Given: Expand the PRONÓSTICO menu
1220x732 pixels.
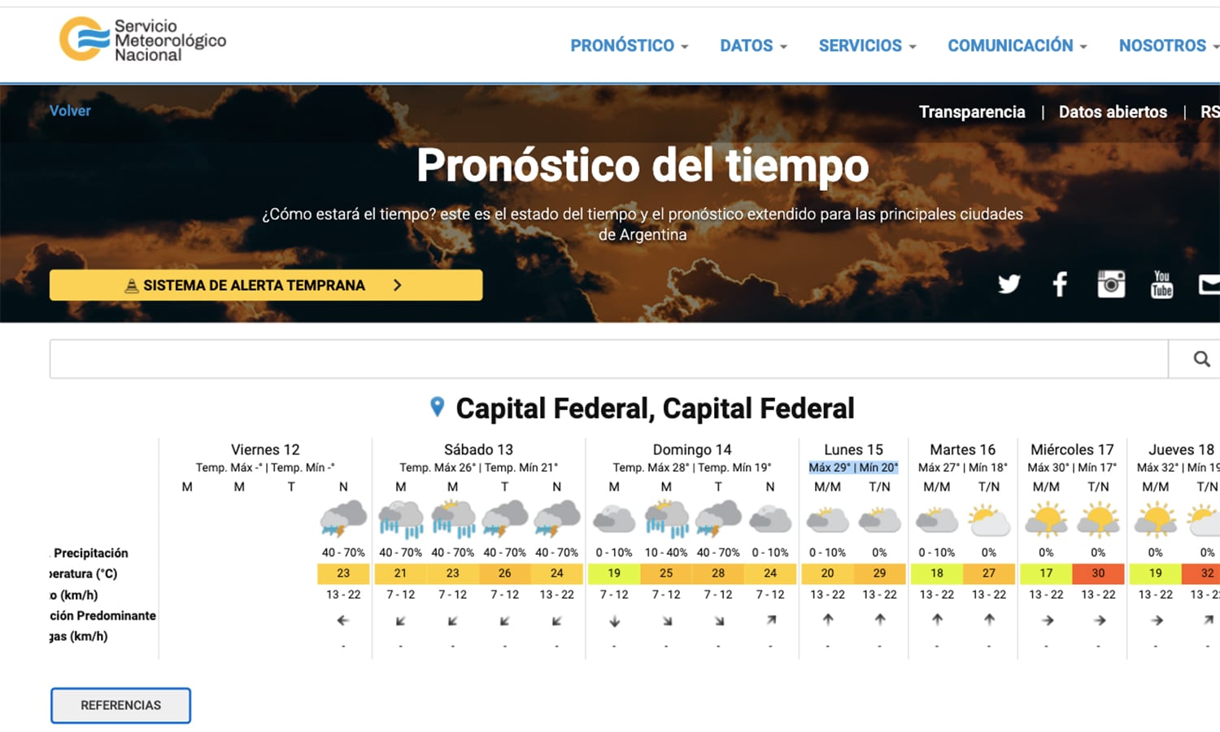Looking at the screenshot, I should coord(629,46).
